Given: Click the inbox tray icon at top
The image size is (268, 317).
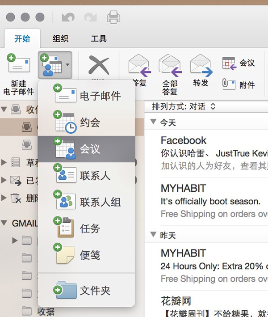Looking at the screenshot, I should click(16, 110).
